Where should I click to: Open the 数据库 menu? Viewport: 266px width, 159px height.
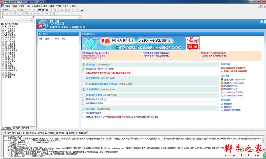(x=36, y=6)
